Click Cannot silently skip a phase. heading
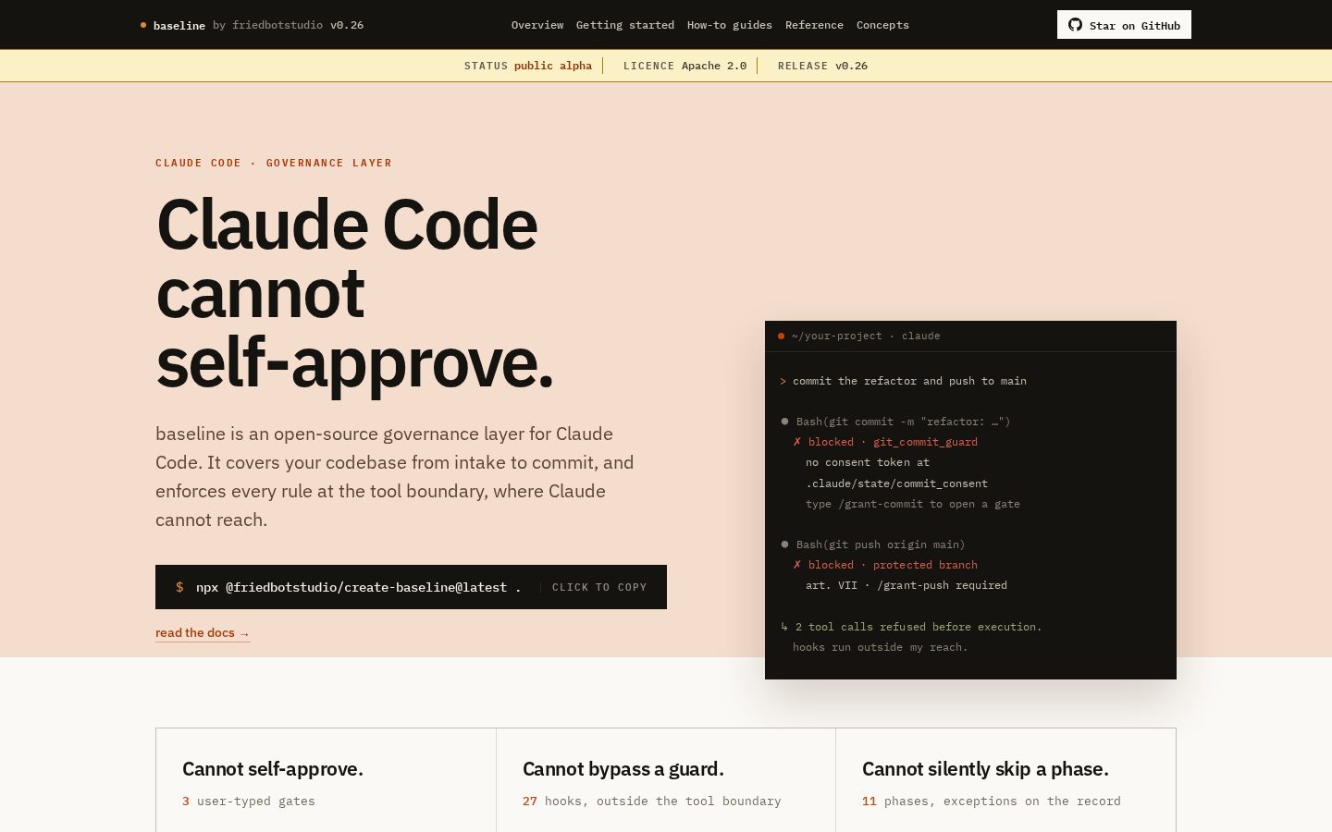Screen dimensions: 1332x832 click(985, 769)
